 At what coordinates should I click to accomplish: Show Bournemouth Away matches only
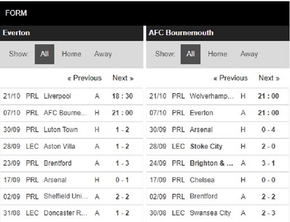point(249,54)
